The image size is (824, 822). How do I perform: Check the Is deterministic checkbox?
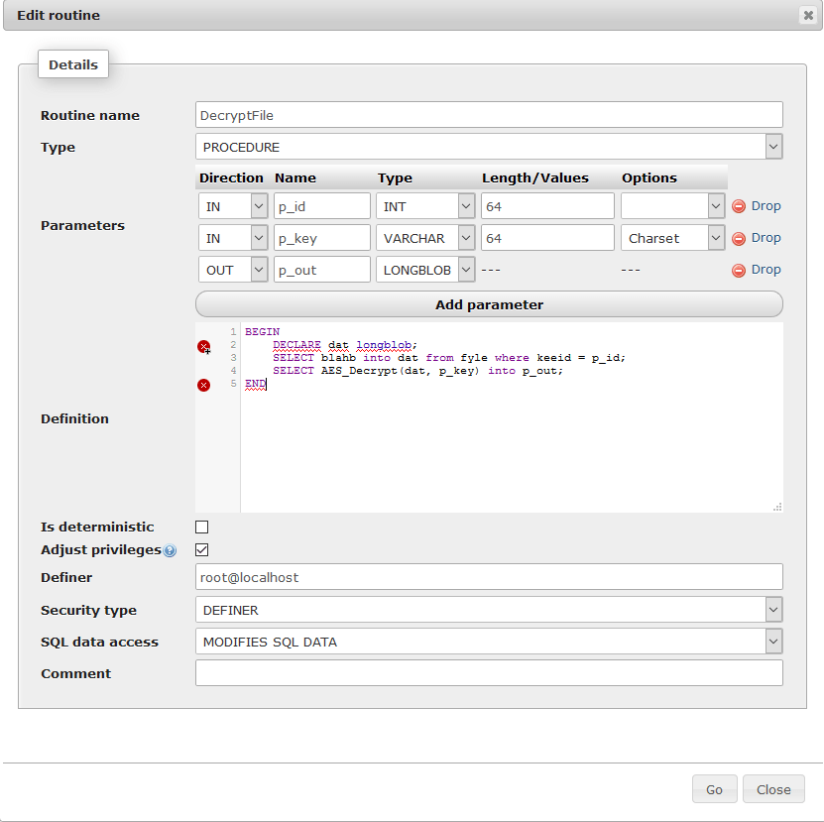201,527
